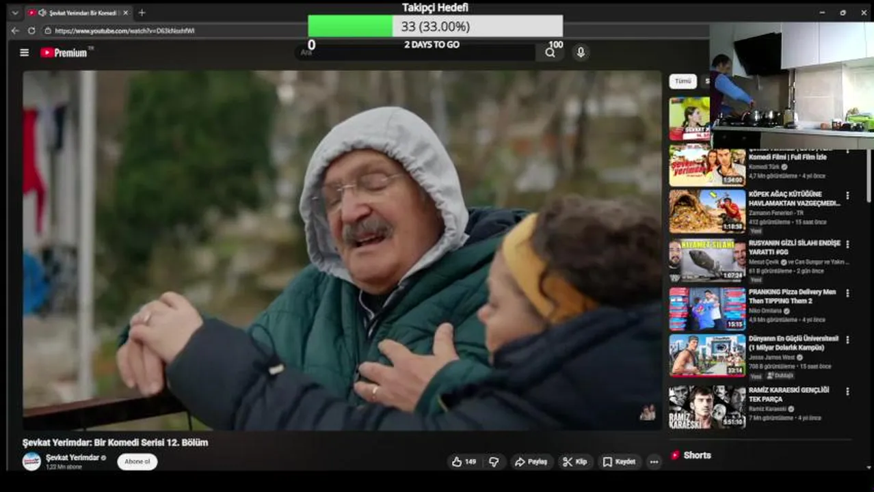This screenshot has width=874, height=492.
Task: Like the video with thumbs up
Action: coord(464,462)
